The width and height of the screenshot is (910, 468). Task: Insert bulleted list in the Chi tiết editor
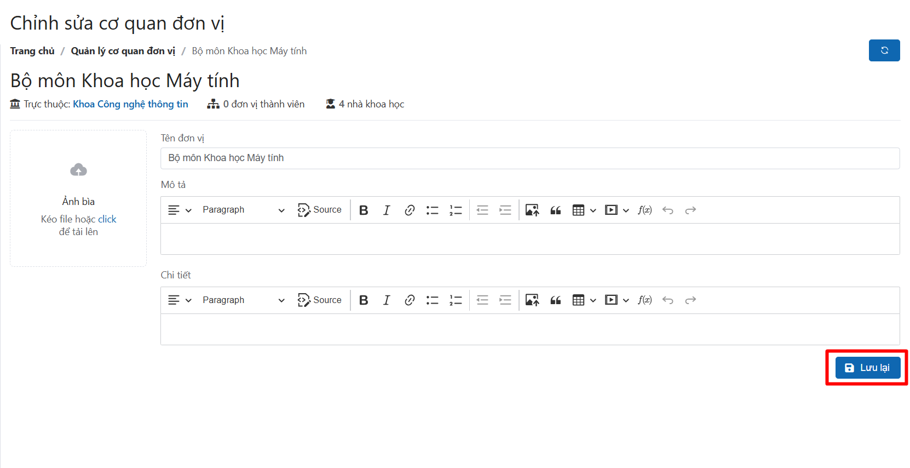click(x=433, y=300)
